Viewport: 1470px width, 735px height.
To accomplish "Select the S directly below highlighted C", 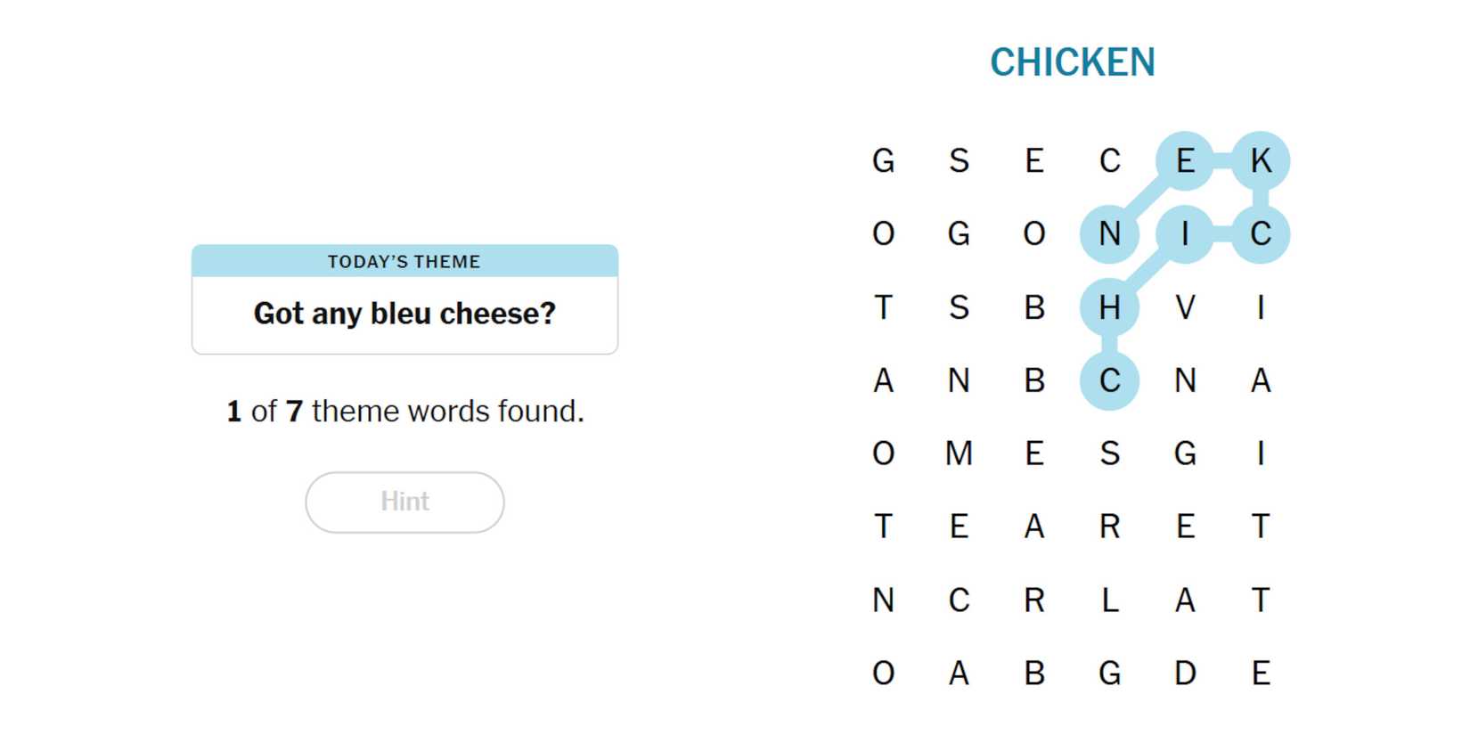I will coord(1109,453).
